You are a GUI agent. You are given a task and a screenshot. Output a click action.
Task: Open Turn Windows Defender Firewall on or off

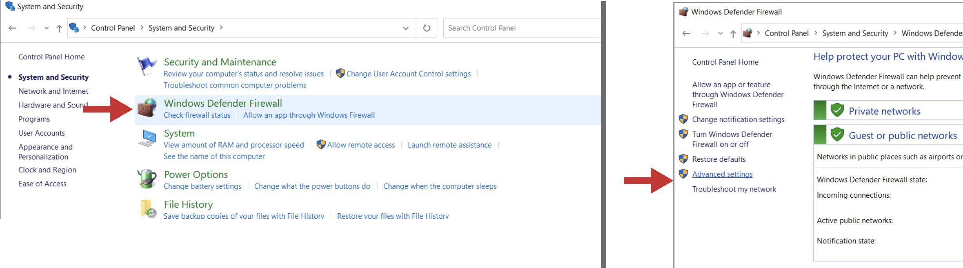coord(732,139)
